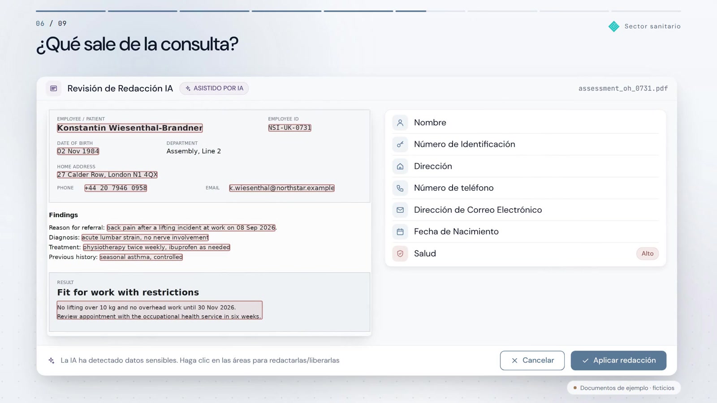Image resolution: width=717 pixels, height=403 pixels.
Task: Click the sparkle icon in the bottom hint bar
Action: pyautogui.click(x=52, y=360)
